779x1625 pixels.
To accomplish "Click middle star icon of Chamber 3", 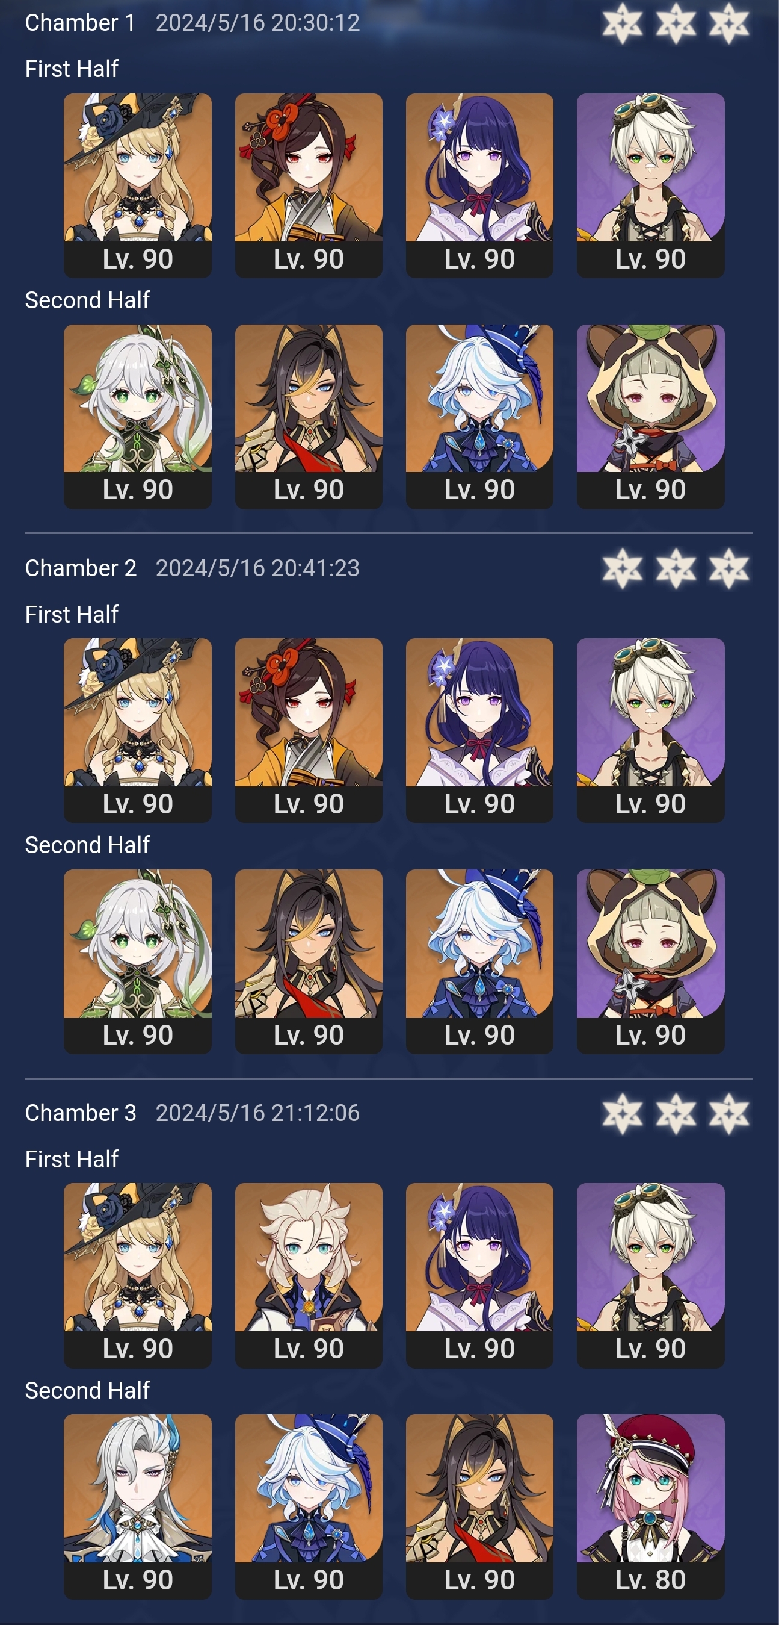I will point(676,1113).
